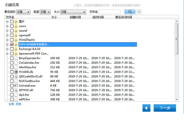Click the clear filter X button
This screenshot has width=184, height=123.
(139, 12)
